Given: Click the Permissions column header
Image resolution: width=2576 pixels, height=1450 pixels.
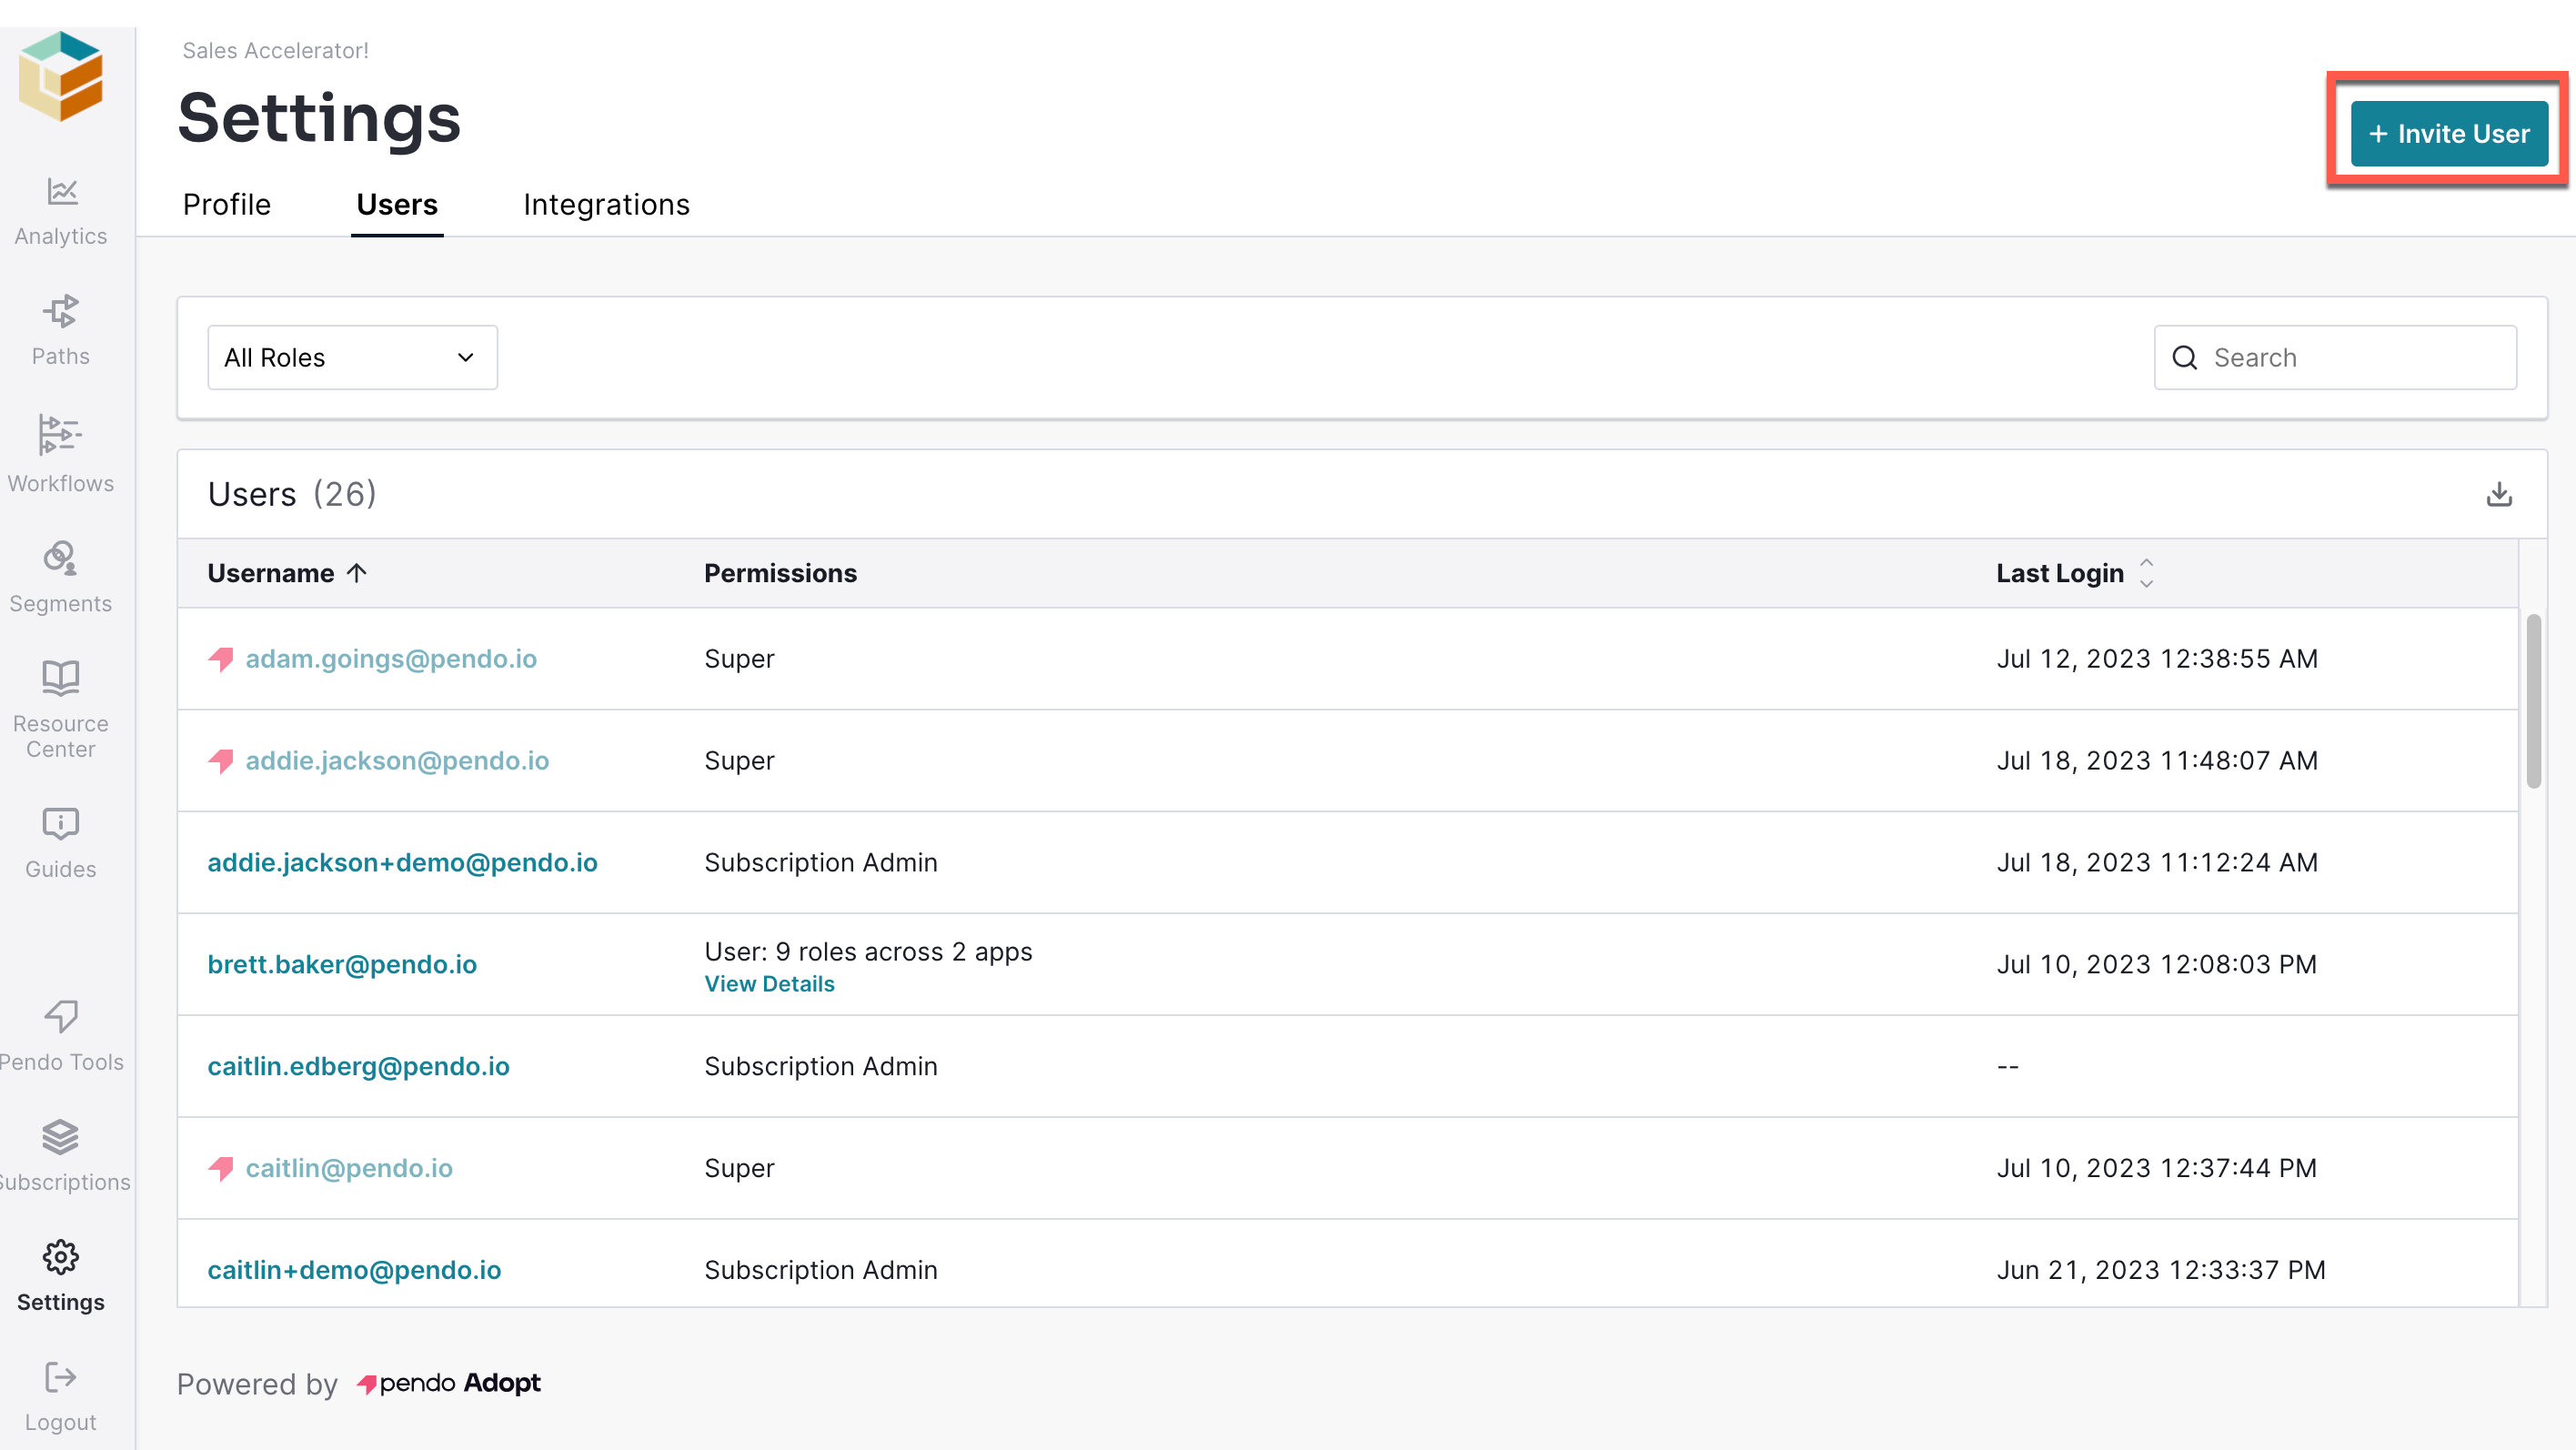Looking at the screenshot, I should click(x=780, y=573).
